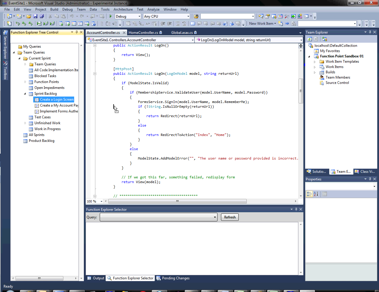The width and height of the screenshot is (379, 292).
Task: Click the Function Explorer tree horizontal scrollbar
Action: (x=39, y=278)
